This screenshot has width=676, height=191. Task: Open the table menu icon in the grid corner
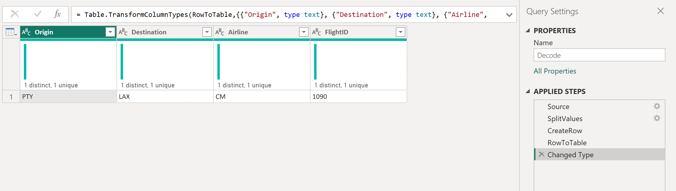click(x=11, y=32)
